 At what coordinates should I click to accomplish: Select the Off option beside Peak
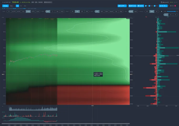[x=97, y=11]
